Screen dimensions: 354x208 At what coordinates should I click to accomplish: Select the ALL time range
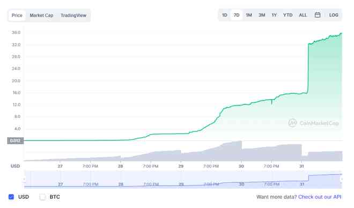[303, 15]
